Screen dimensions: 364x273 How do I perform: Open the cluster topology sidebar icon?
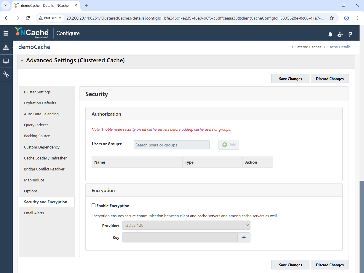point(6,48)
